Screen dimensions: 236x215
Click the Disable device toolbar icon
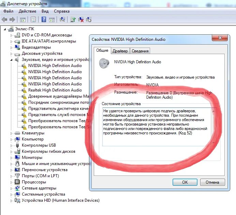[89, 19]
